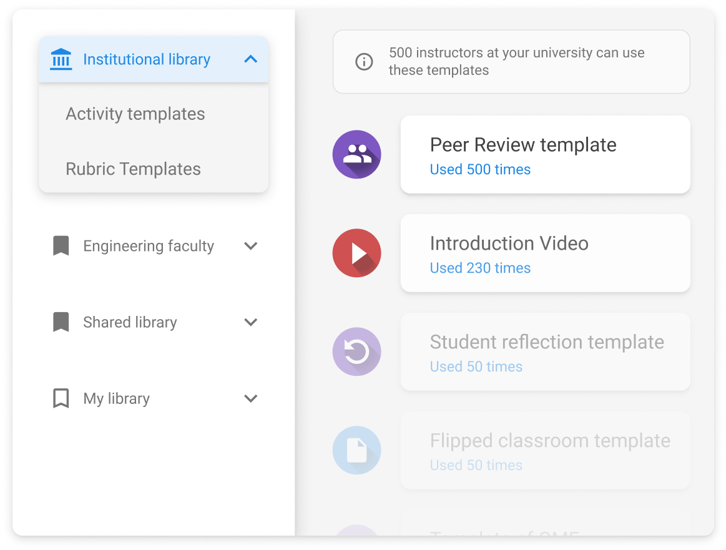Expand the Shared library section

pos(251,322)
